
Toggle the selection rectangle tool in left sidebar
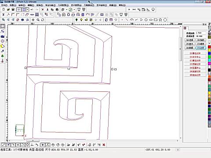(x=3, y=26)
